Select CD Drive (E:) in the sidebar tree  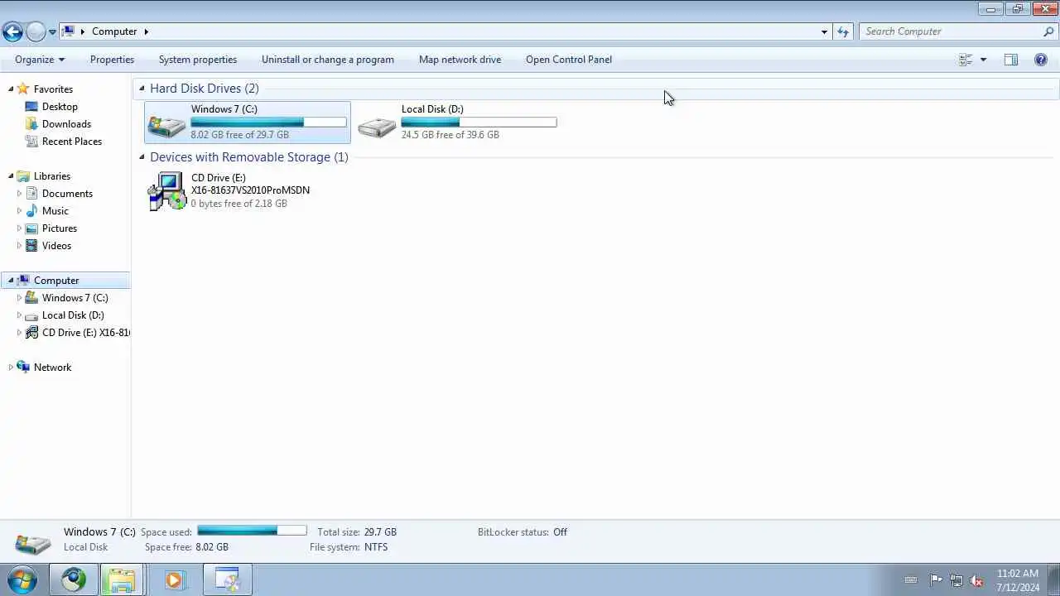point(86,333)
